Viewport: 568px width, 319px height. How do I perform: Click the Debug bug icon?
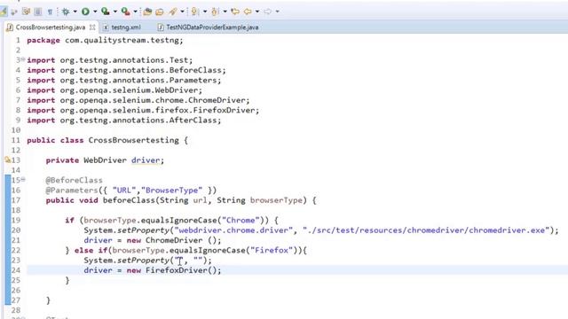tap(66, 12)
